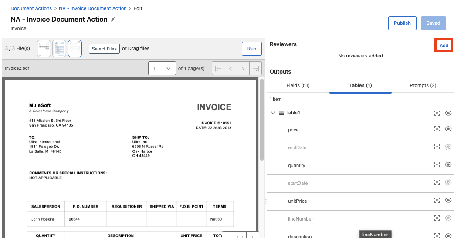
Task: Run the document action
Action: pyautogui.click(x=251, y=49)
